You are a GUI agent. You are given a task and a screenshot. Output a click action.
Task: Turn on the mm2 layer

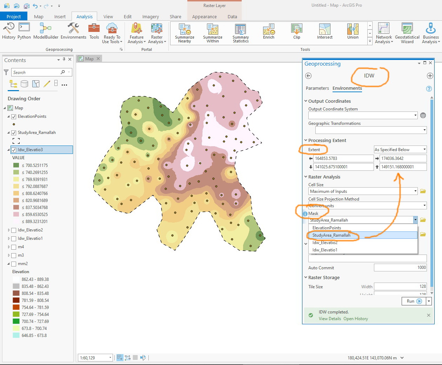(14, 264)
